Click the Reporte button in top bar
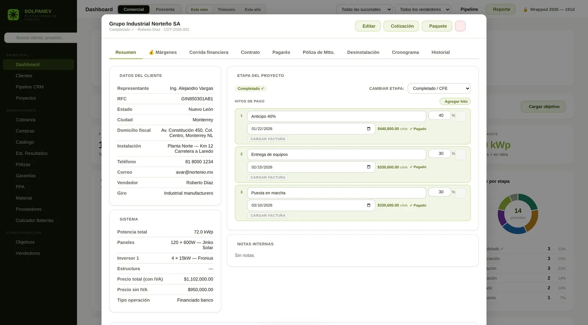Image resolution: width=588 pixels, height=325 pixels. coord(501,10)
